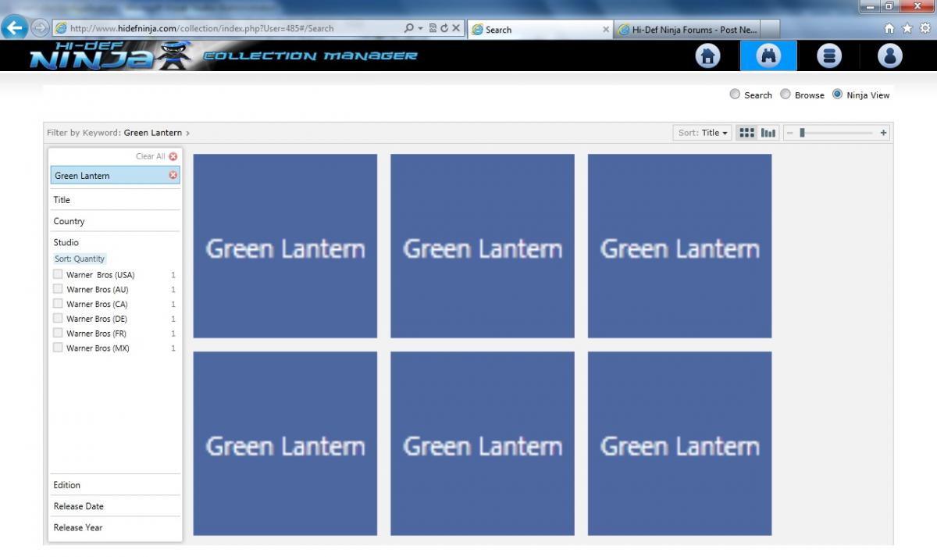Expand the Title filter section
937x557 pixels.
point(115,200)
